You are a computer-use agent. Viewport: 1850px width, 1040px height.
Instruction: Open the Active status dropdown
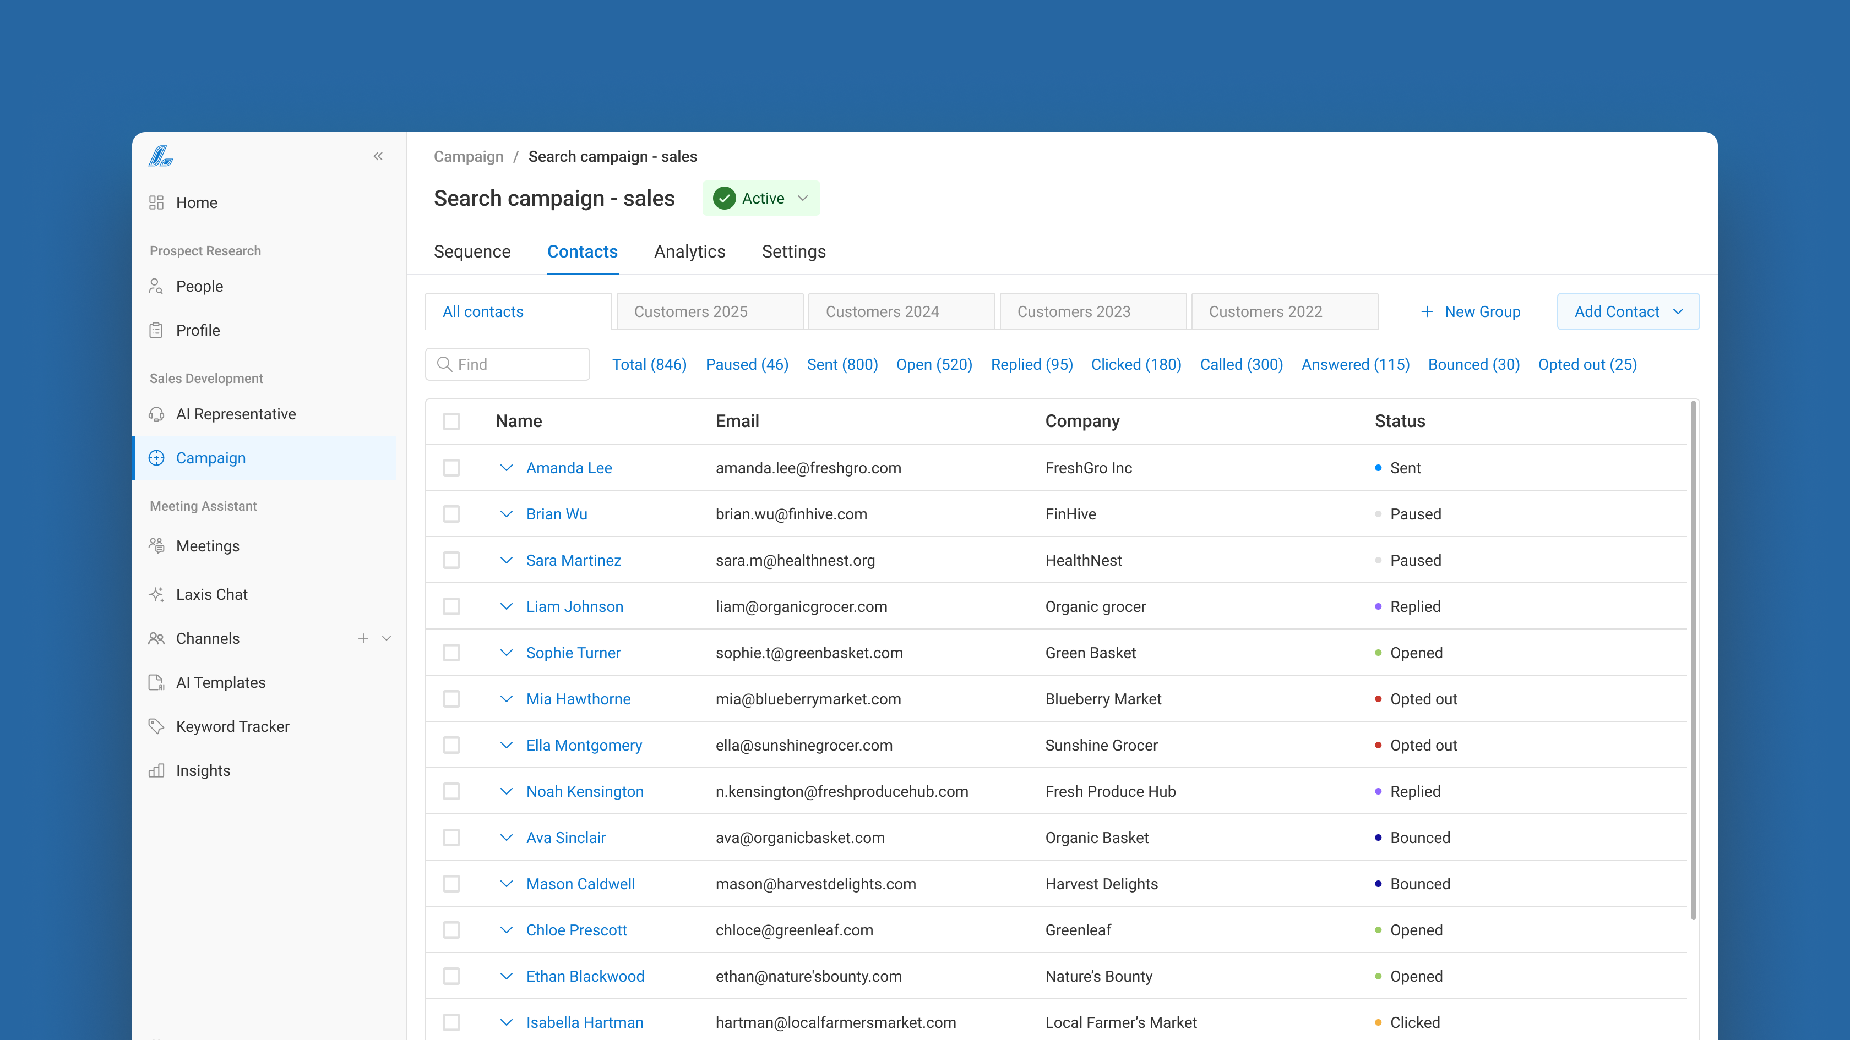[761, 198]
